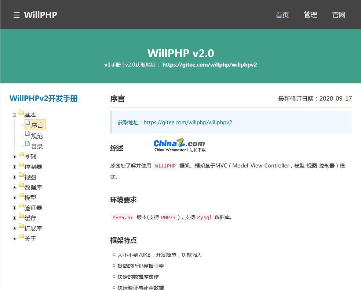Screen dimensions: 361x290
Task: Select the 数据库 tree label
Action: [33, 188]
